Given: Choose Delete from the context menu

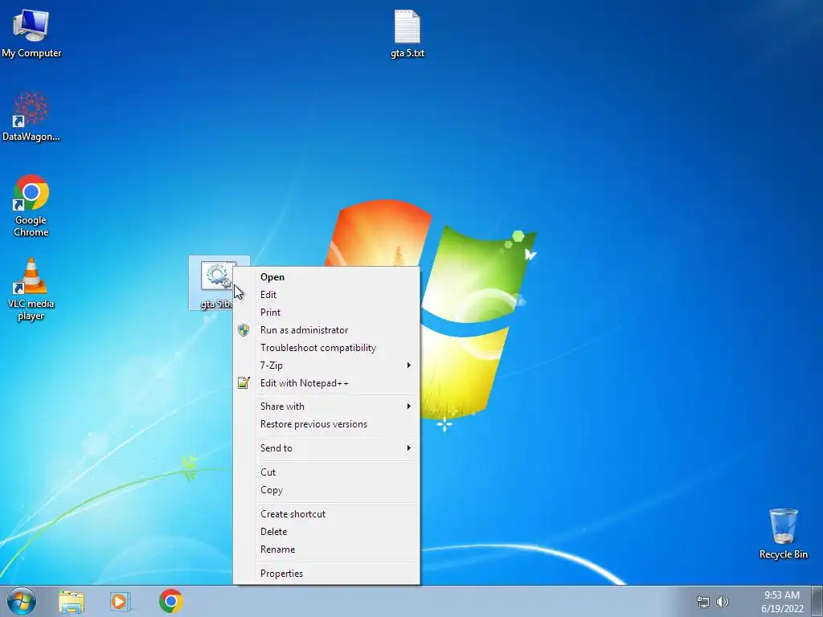Looking at the screenshot, I should point(326,532).
